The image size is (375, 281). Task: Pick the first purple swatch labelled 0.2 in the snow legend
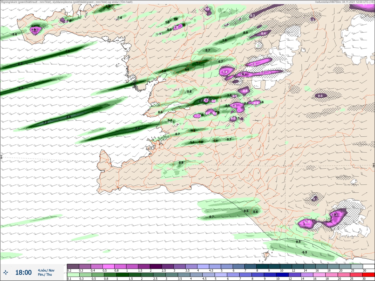tap(73, 266)
